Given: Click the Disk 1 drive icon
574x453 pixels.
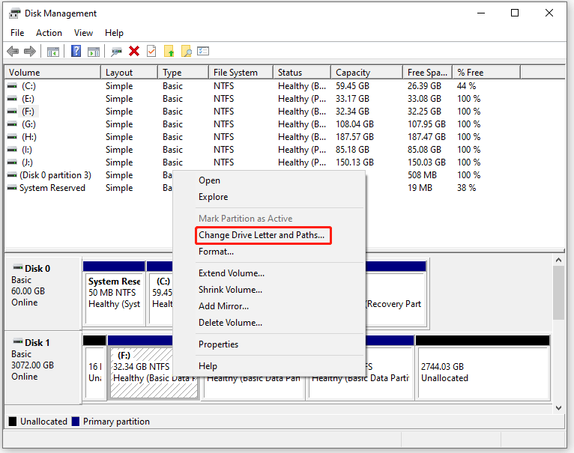Looking at the screenshot, I should coord(18,341).
